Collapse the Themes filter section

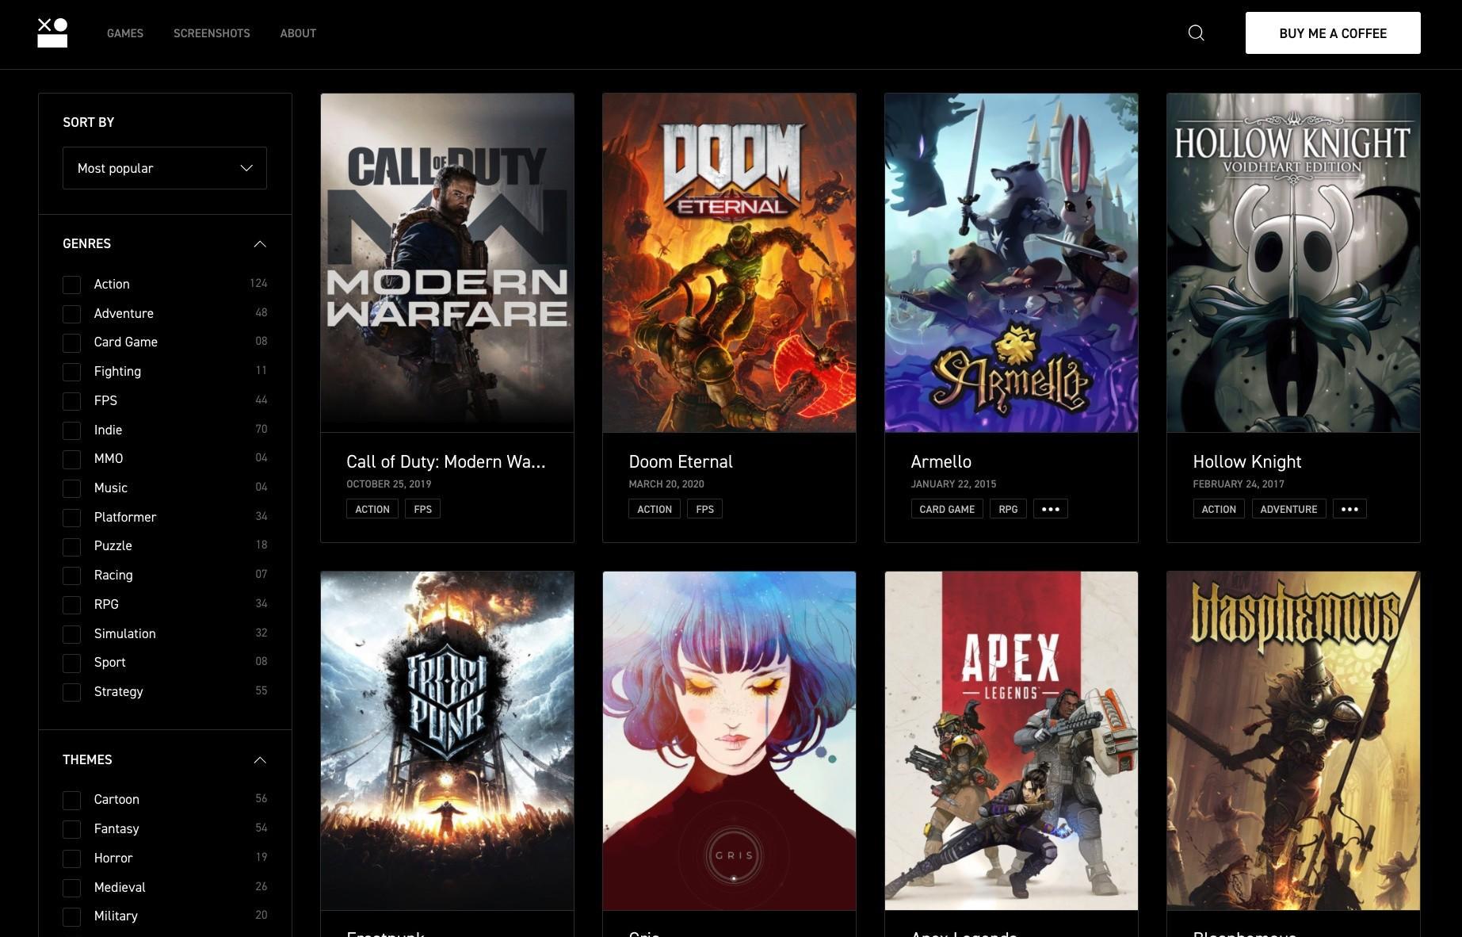(259, 759)
